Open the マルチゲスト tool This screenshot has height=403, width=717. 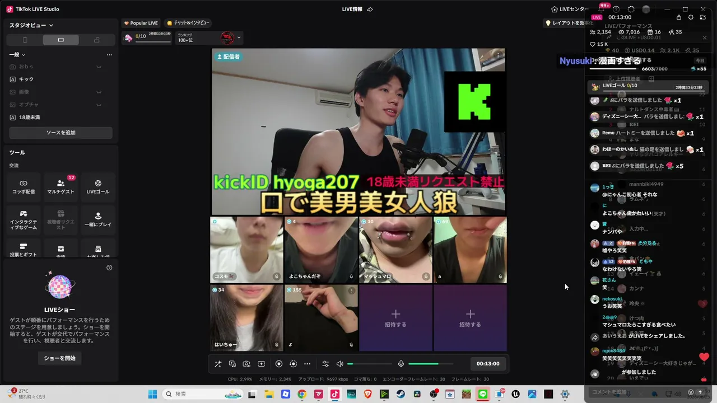60,187
